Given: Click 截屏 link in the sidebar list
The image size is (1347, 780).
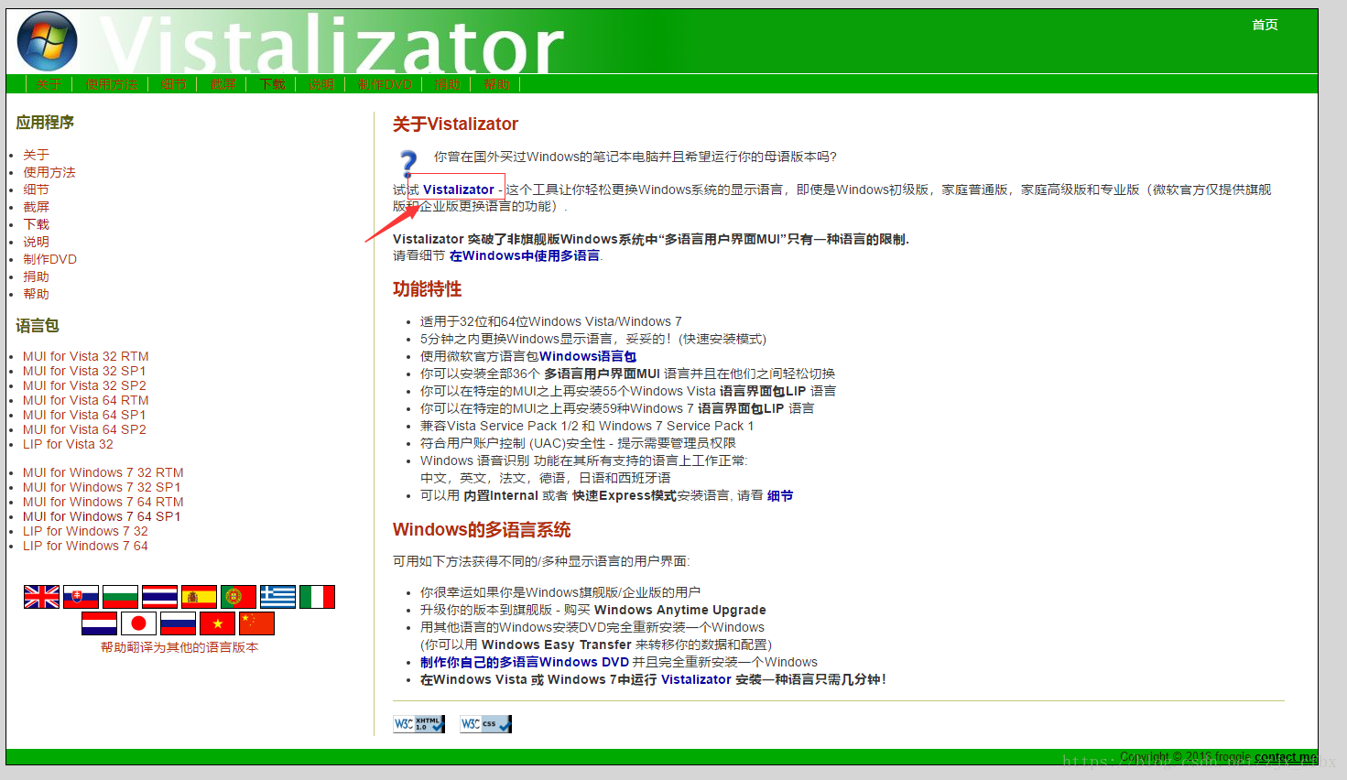Looking at the screenshot, I should [x=36, y=207].
